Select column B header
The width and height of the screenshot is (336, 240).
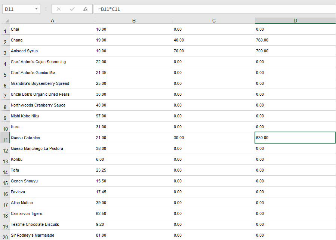tap(134, 21)
